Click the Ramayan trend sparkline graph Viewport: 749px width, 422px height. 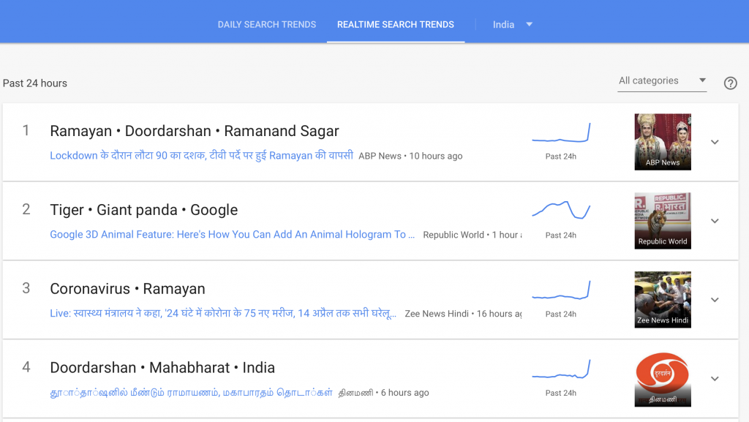click(561, 134)
